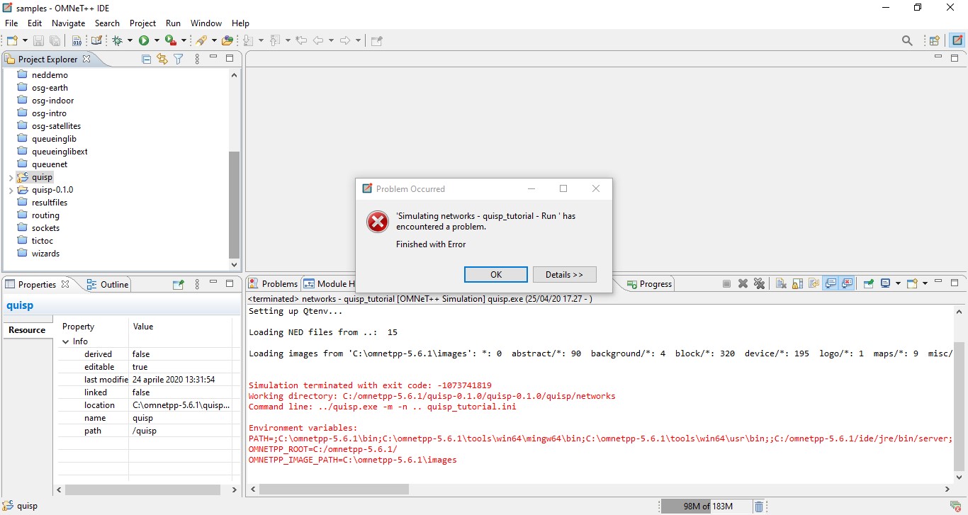Click Details in the error dialog
The height and width of the screenshot is (515, 968).
point(565,274)
